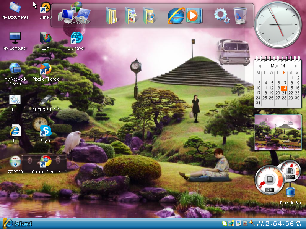This screenshot has width=306, height=229.
Task: Click the computer monitor icon in dock
Action: [x=66, y=16]
